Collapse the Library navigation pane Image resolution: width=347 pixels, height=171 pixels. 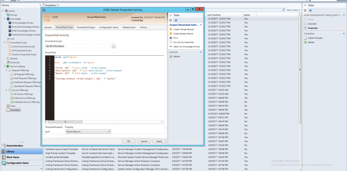tap(40, 5)
